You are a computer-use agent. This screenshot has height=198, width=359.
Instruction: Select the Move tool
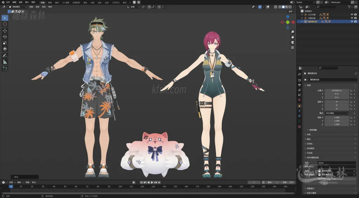click(5, 30)
